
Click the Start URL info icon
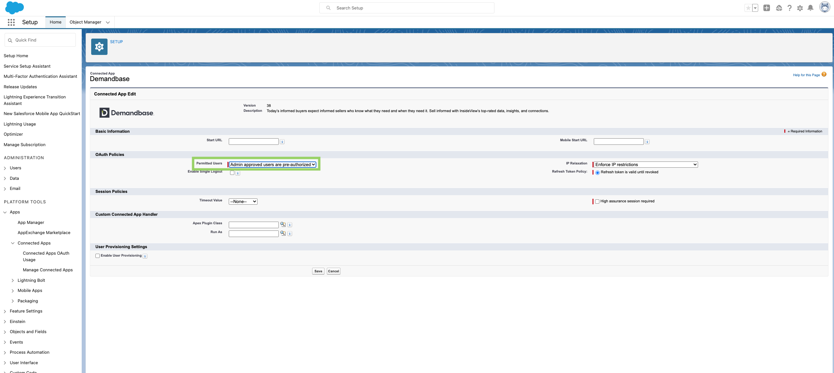pos(282,142)
